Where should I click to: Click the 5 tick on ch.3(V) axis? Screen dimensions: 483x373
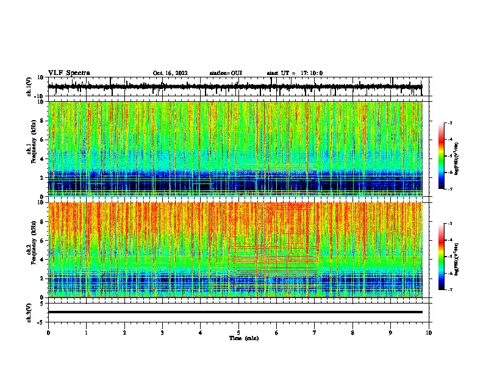(42, 304)
